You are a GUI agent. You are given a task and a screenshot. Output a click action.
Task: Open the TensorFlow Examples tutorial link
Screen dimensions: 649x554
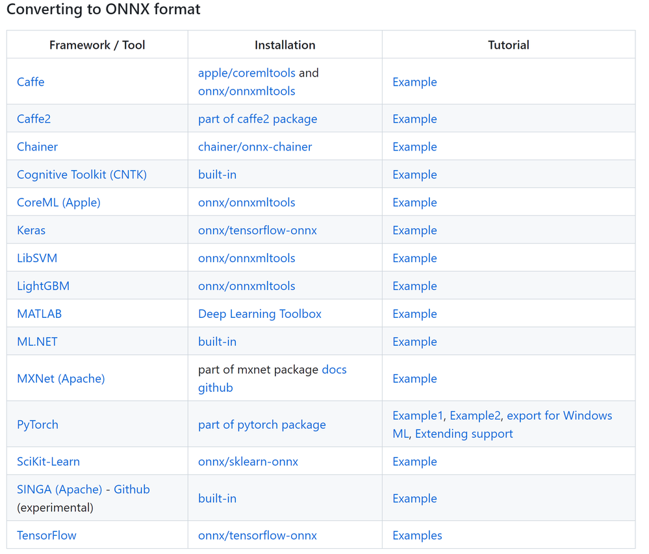pos(417,535)
